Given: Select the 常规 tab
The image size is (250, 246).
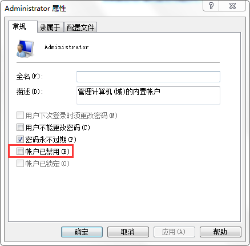Looking at the screenshot, I should pos(19,26).
